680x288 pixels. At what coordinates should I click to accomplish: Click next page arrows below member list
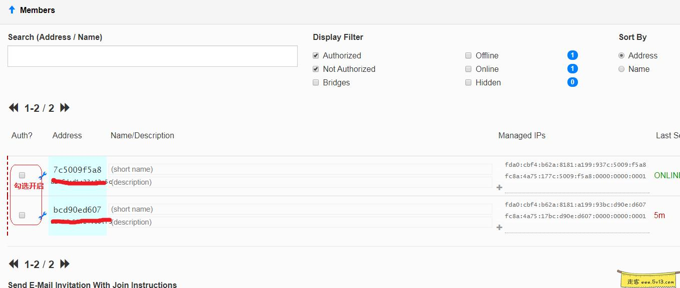click(x=65, y=264)
